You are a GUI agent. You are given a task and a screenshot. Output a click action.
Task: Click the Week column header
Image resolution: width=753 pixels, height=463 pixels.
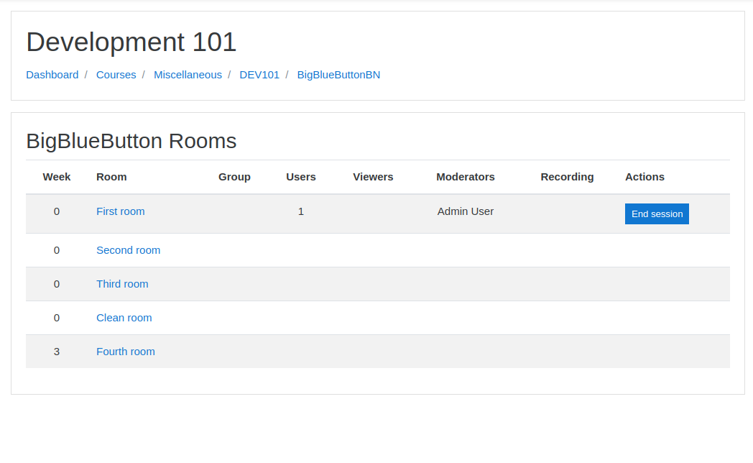tap(57, 177)
